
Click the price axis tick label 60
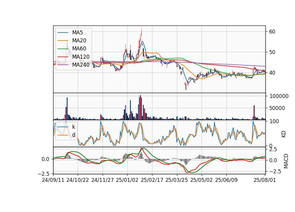[272, 32]
